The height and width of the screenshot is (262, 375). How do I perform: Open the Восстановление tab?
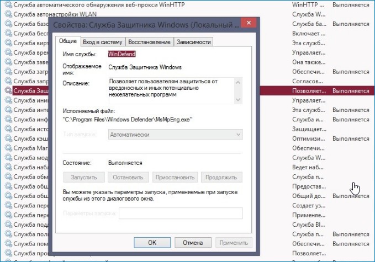(x=149, y=42)
